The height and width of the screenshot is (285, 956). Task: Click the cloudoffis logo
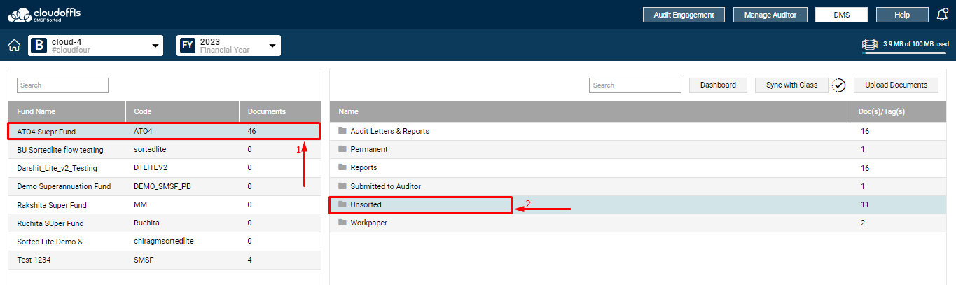[39, 14]
